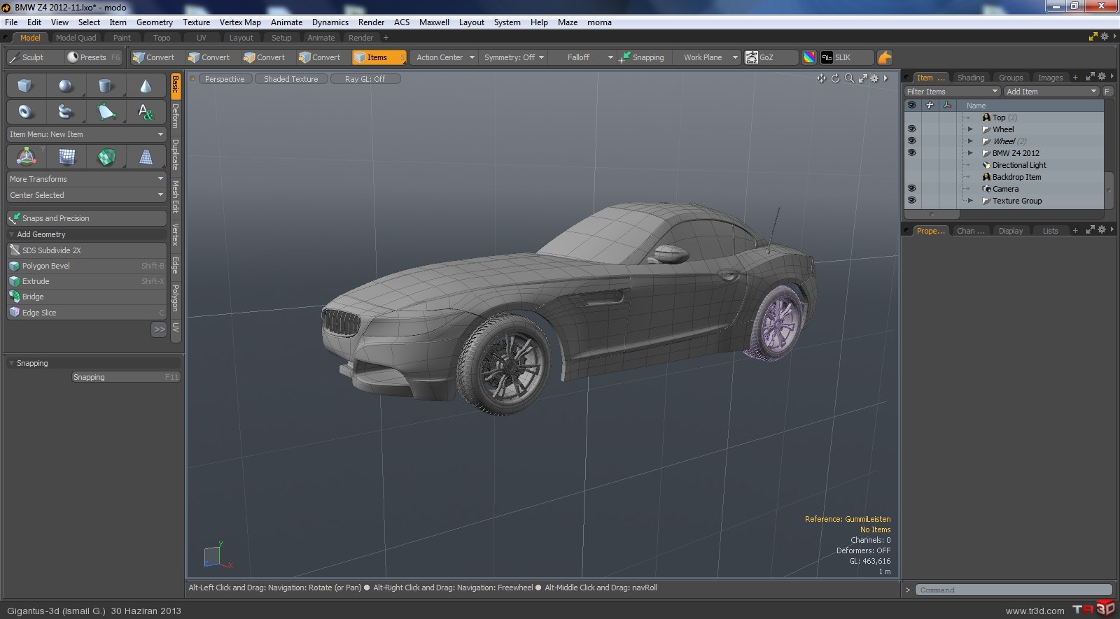Screen dimensions: 1120x619
Task: Switch to the Model Quad layout tab
Action: (76, 38)
